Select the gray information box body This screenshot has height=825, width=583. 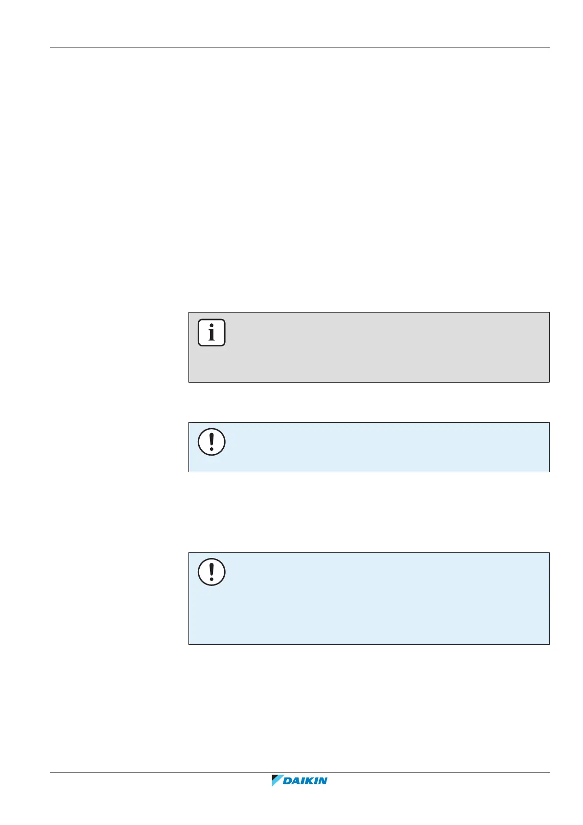382,347
